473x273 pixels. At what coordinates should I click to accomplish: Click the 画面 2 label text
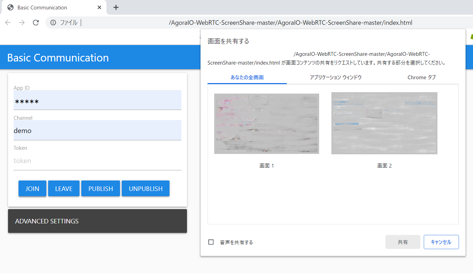(x=384, y=165)
